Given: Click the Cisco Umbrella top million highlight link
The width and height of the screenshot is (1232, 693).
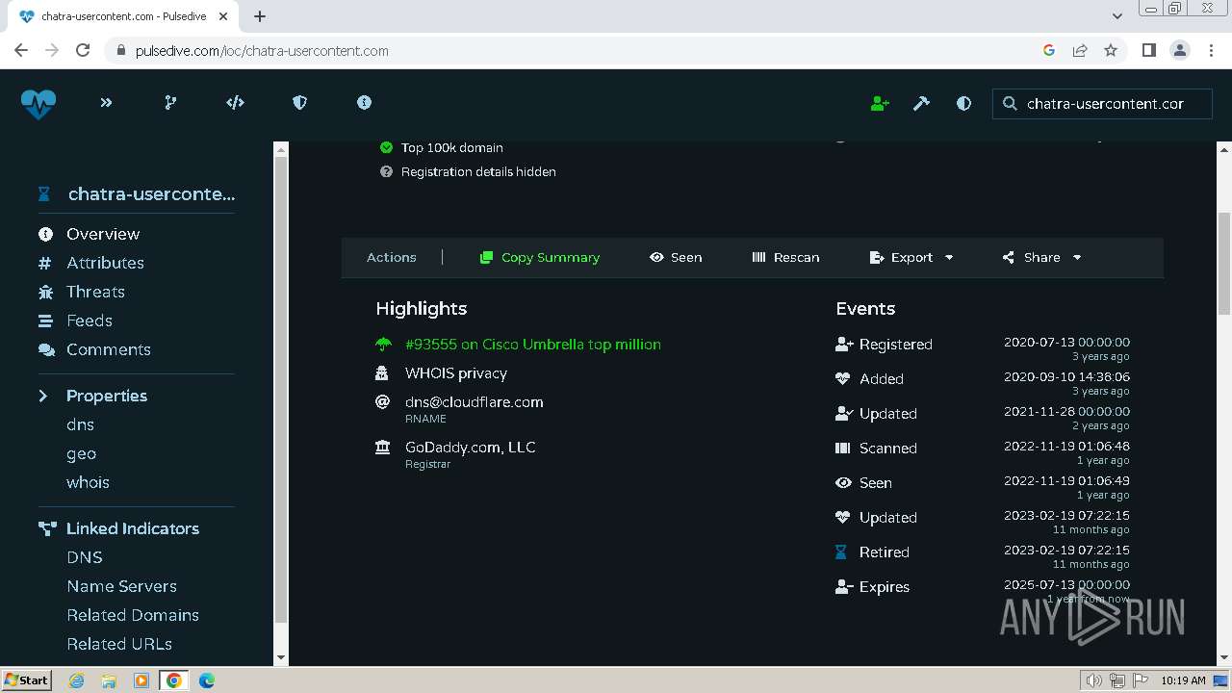Looking at the screenshot, I should point(533,345).
